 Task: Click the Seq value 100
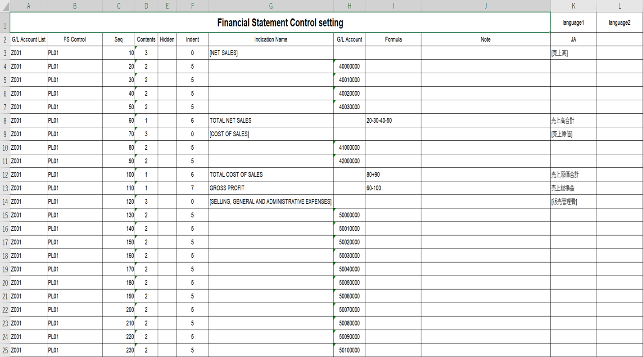118,174
